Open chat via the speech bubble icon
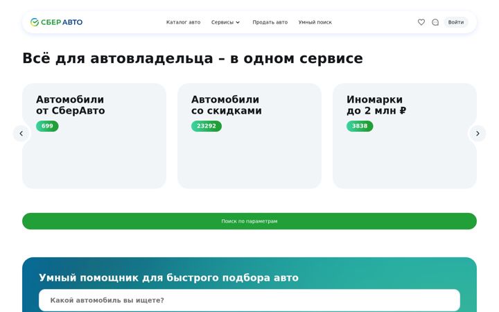 [435, 22]
